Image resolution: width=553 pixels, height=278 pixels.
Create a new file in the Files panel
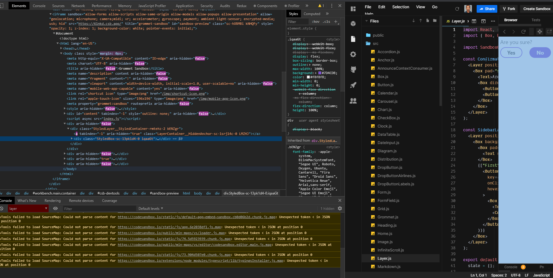[427, 21]
